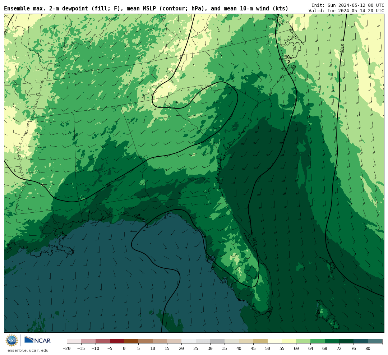Viewport: 388px width, 355px height.
Task: Pick the teal swatch right of the 80 label
Action: point(375,341)
